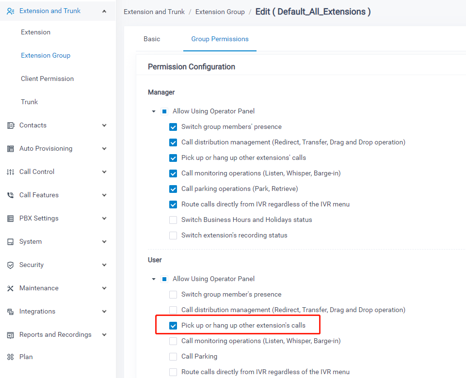This screenshot has width=466, height=378.
Task: Click the Call Control sliders icon
Action: [x=11, y=172]
